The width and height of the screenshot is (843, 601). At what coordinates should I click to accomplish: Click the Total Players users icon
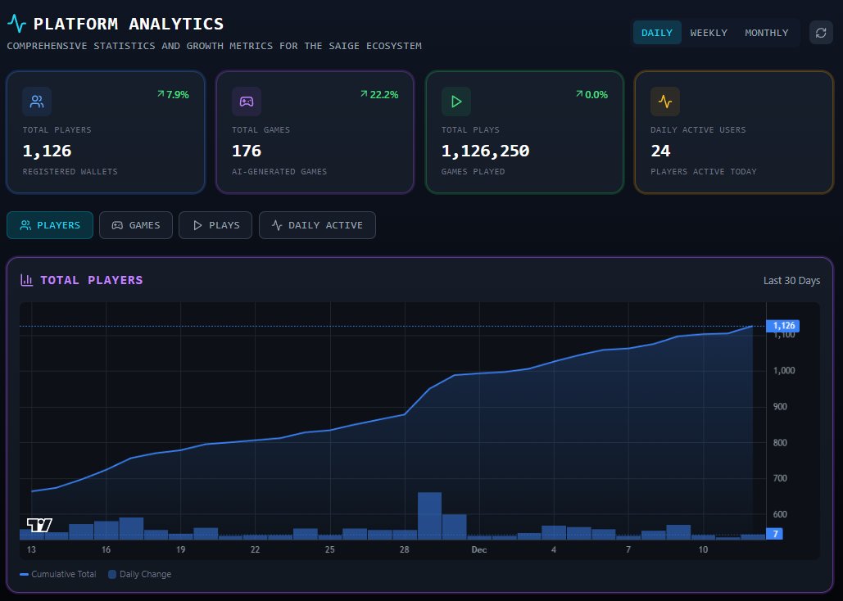pyautogui.click(x=37, y=102)
